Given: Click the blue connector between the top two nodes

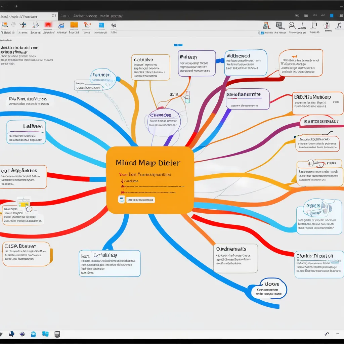Looking at the screenshot, I should [x=220, y=61].
